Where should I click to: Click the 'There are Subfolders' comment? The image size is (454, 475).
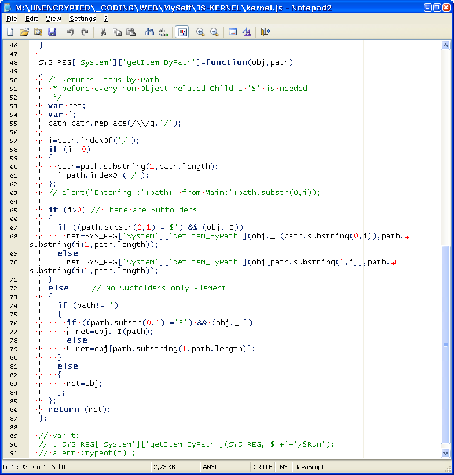coord(151,209)
